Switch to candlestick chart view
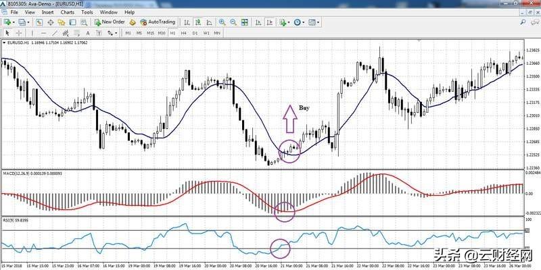541x270 pixels. tap(199, 22)
